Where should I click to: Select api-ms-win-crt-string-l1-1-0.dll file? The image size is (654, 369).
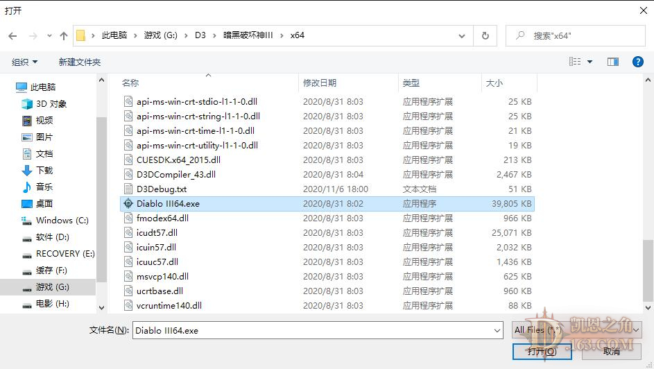[327, 117]
